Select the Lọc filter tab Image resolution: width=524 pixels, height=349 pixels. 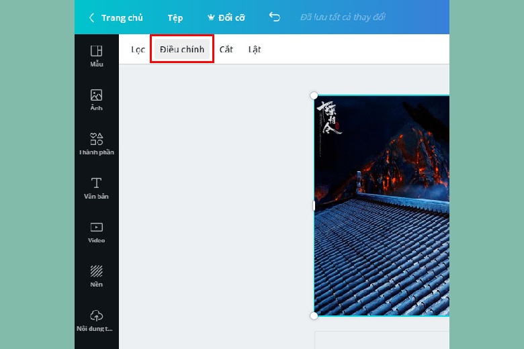pos(138,50)
